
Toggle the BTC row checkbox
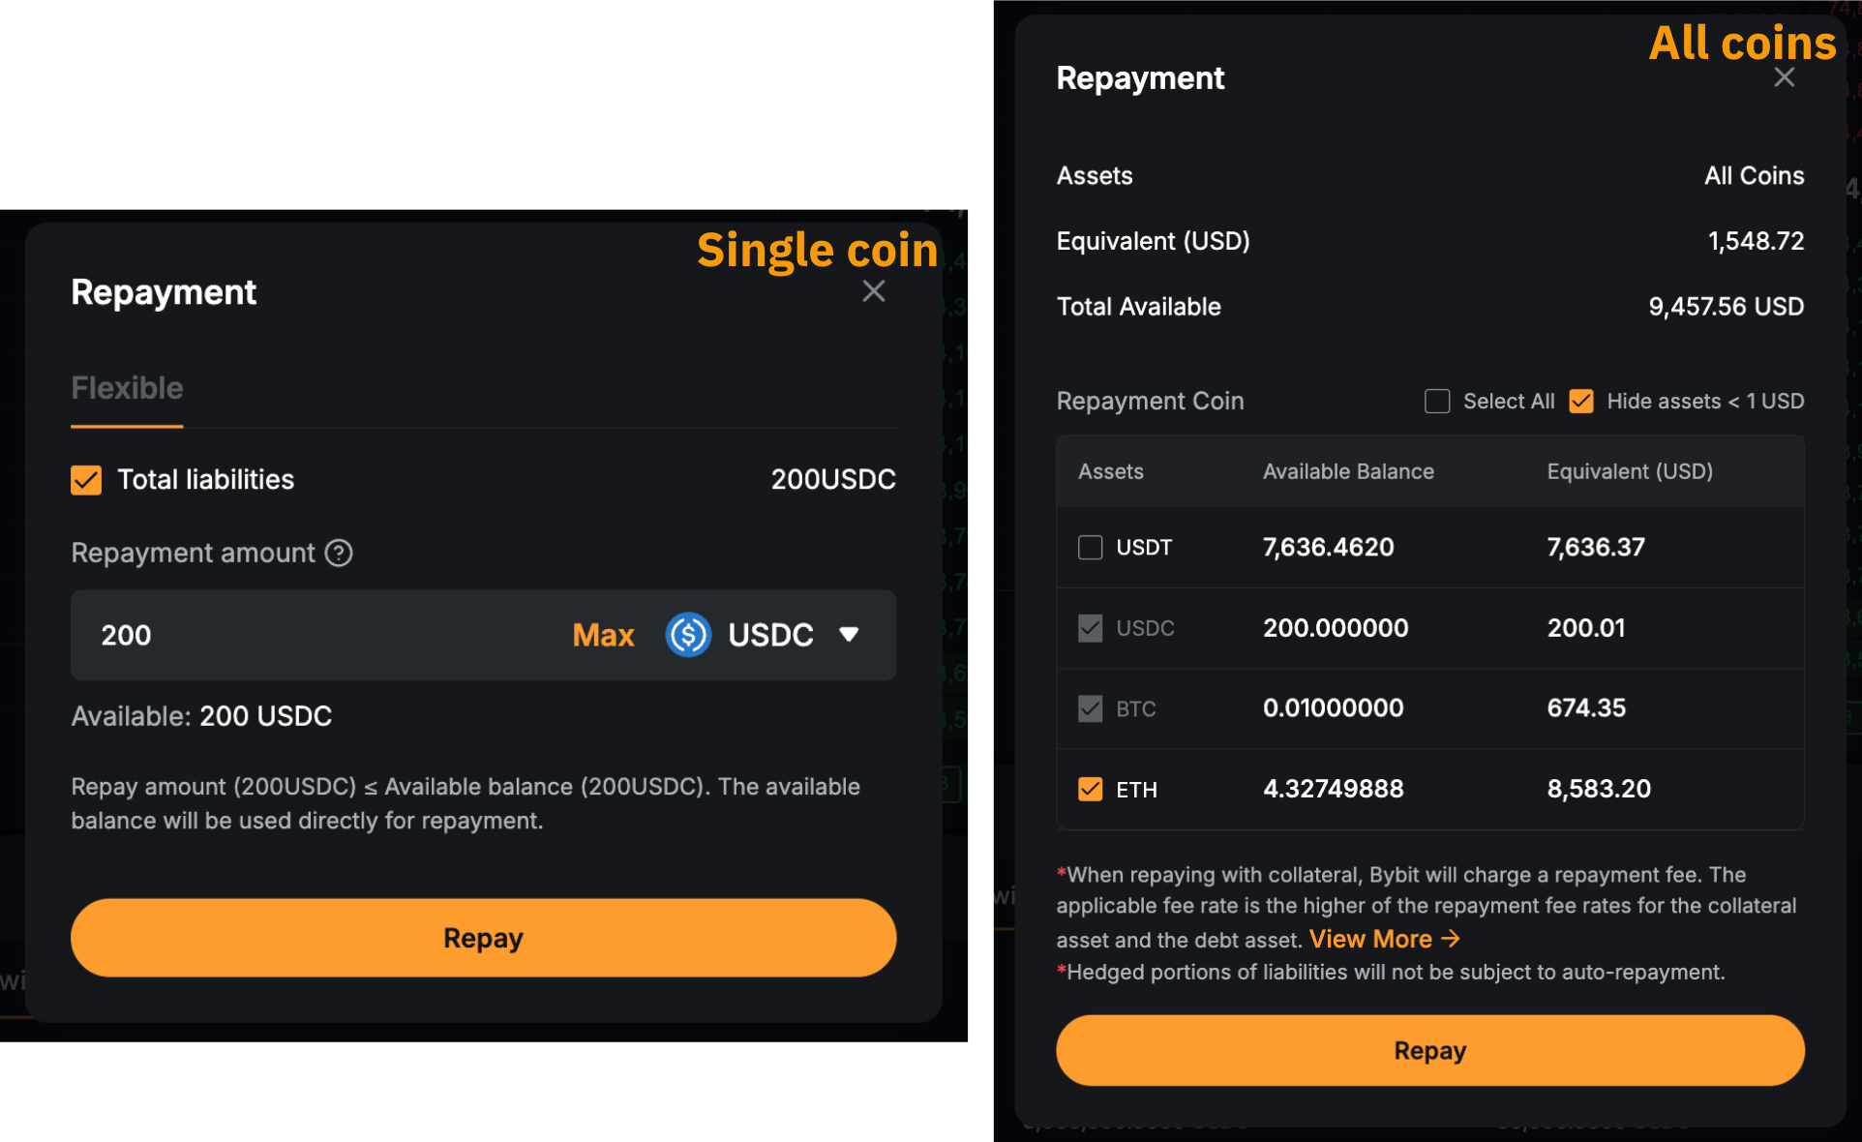pyautogui.click(x=1091, y=708)
